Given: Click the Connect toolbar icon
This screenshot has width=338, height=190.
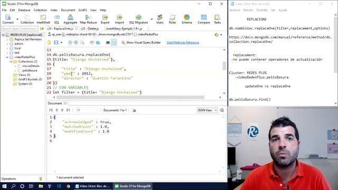Looking at the screenshot, I should click(x=8, y=19).
